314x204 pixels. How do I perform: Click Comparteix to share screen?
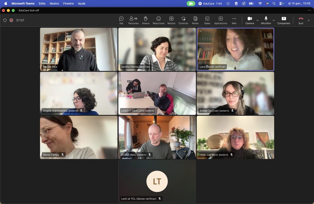coord(284,20)
